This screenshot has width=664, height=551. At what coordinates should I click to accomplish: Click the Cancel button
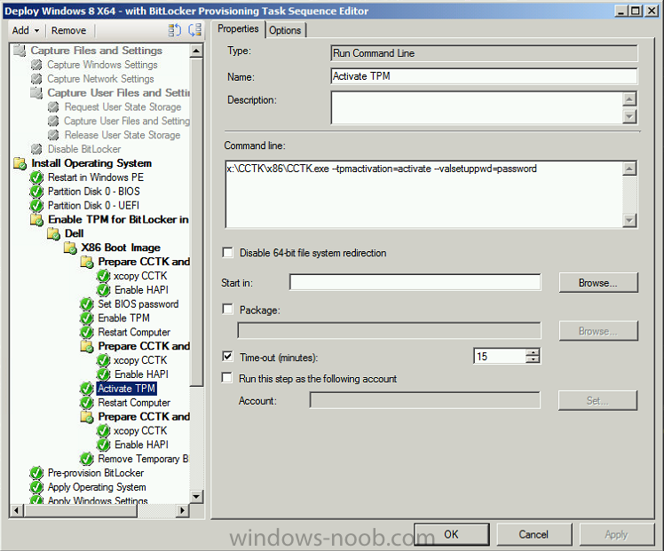tap(534, 534)
